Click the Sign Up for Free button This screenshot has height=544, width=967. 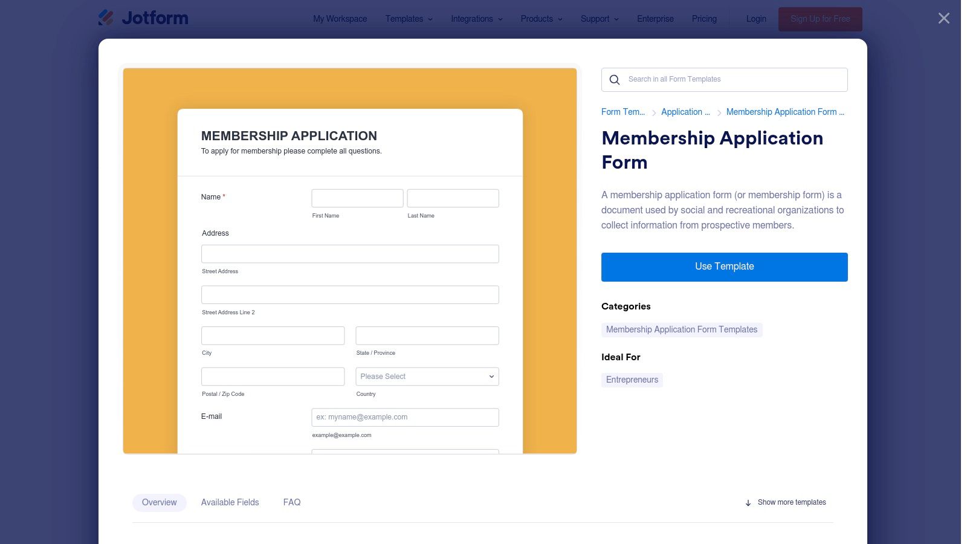tap(820, 19)
